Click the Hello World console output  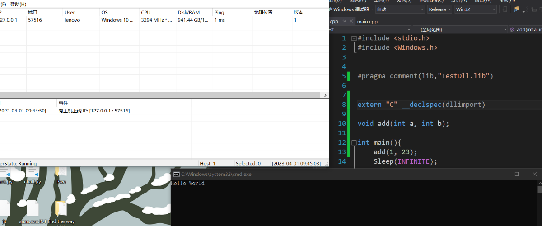(187, 183)
